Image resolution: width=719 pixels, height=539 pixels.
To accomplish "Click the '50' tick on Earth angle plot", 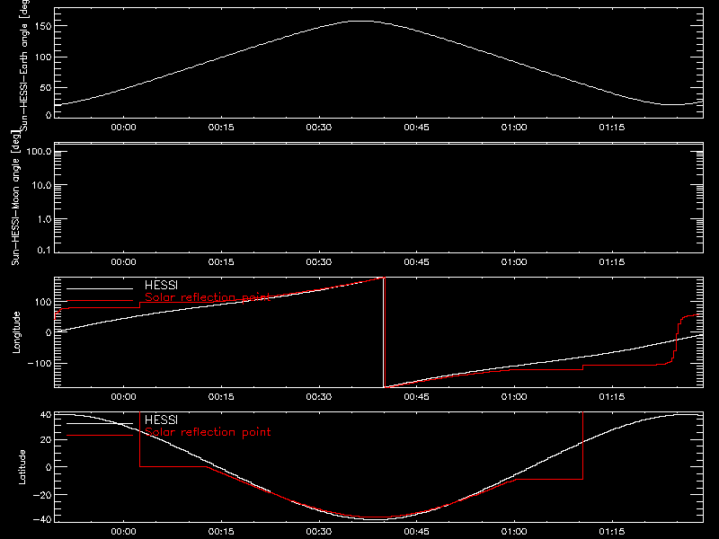I will tap(46, 87).
